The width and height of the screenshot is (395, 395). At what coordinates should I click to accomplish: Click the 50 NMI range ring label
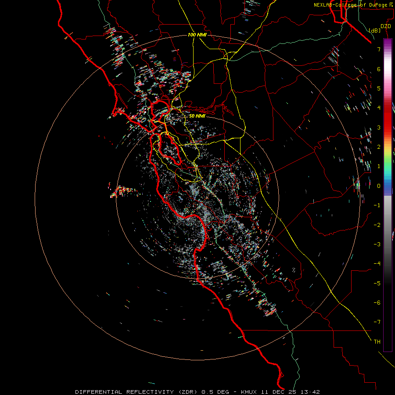[197, 116]
